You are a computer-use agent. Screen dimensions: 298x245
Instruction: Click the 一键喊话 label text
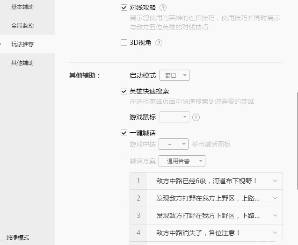(143, 133)
